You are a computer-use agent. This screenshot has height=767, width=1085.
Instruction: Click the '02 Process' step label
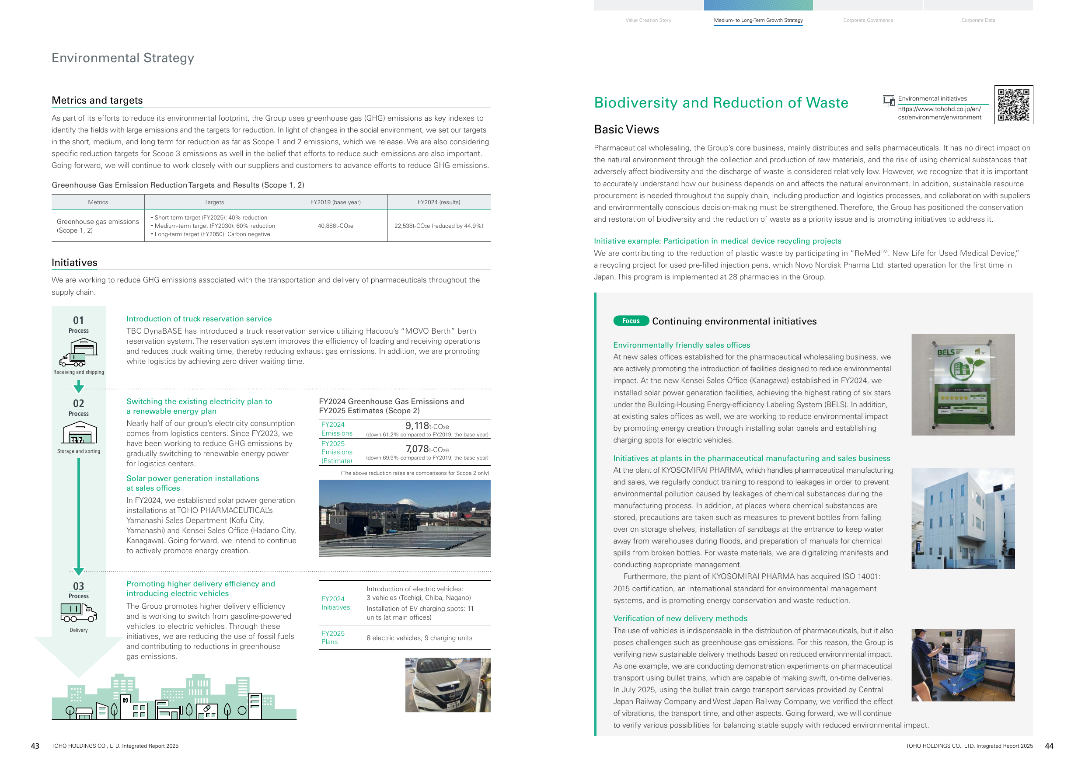click(78, 408)
